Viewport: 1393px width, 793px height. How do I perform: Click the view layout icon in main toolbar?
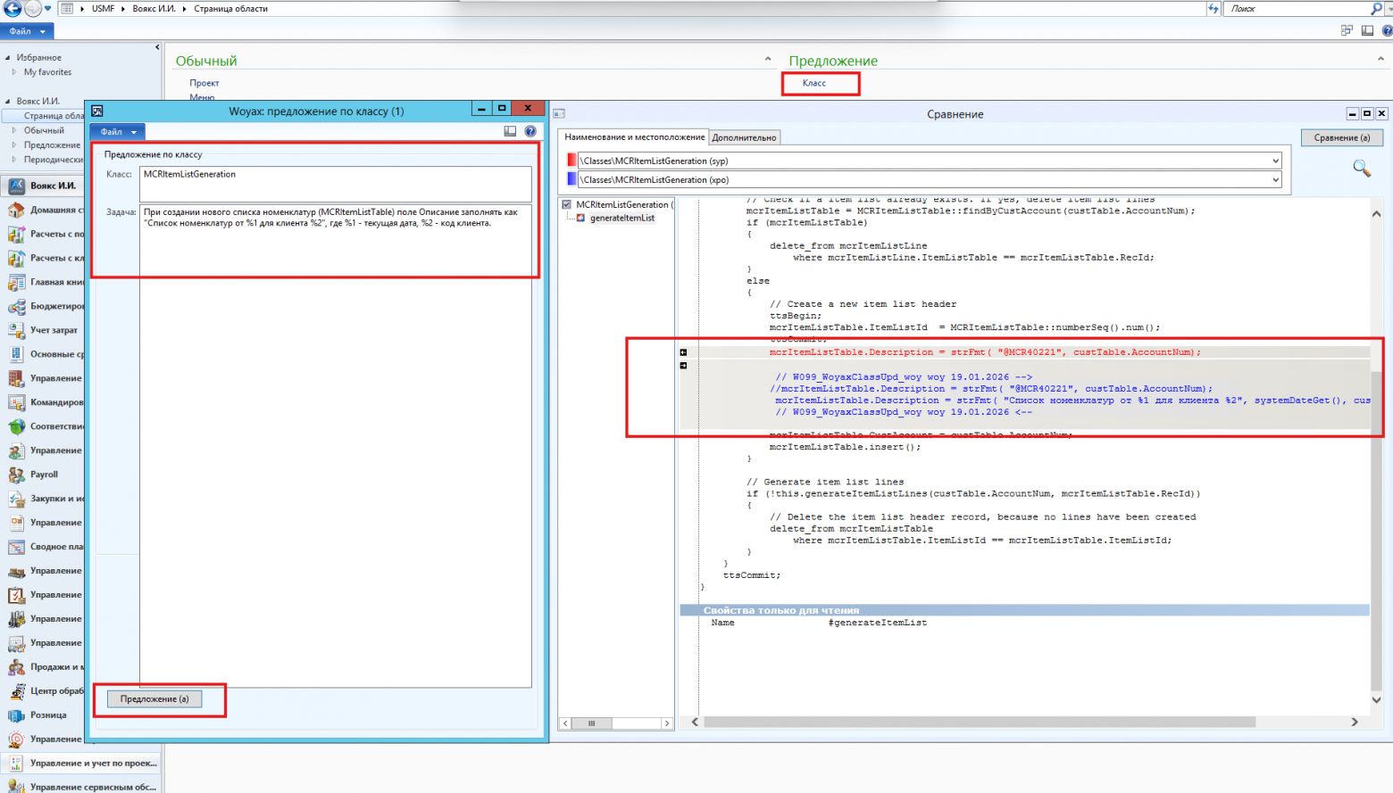1367,30
